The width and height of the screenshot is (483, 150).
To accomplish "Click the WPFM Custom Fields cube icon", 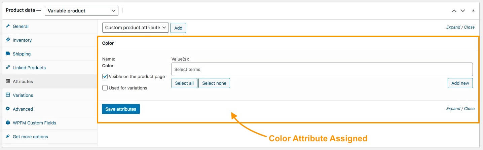I will (x=8, y=123).
